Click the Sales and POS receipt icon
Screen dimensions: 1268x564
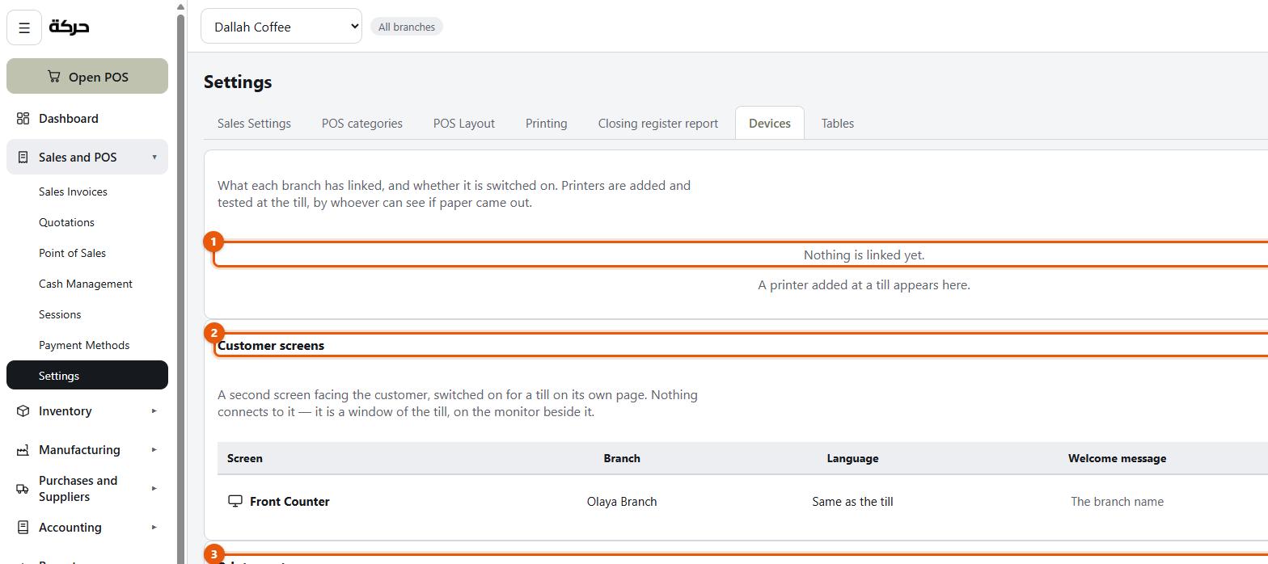click(x=23, y=158)
